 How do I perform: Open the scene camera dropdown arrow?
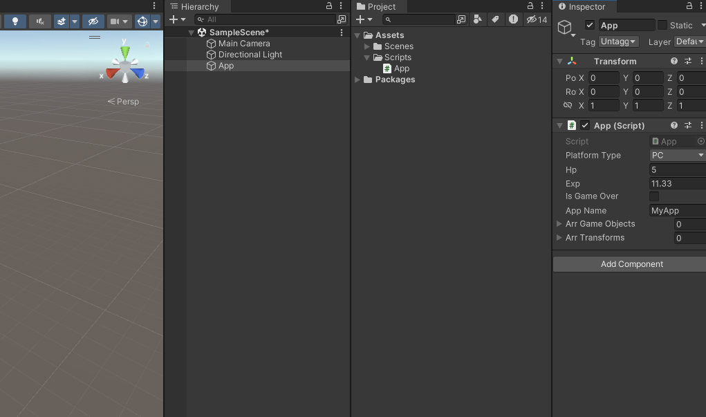tap(125, 21)
